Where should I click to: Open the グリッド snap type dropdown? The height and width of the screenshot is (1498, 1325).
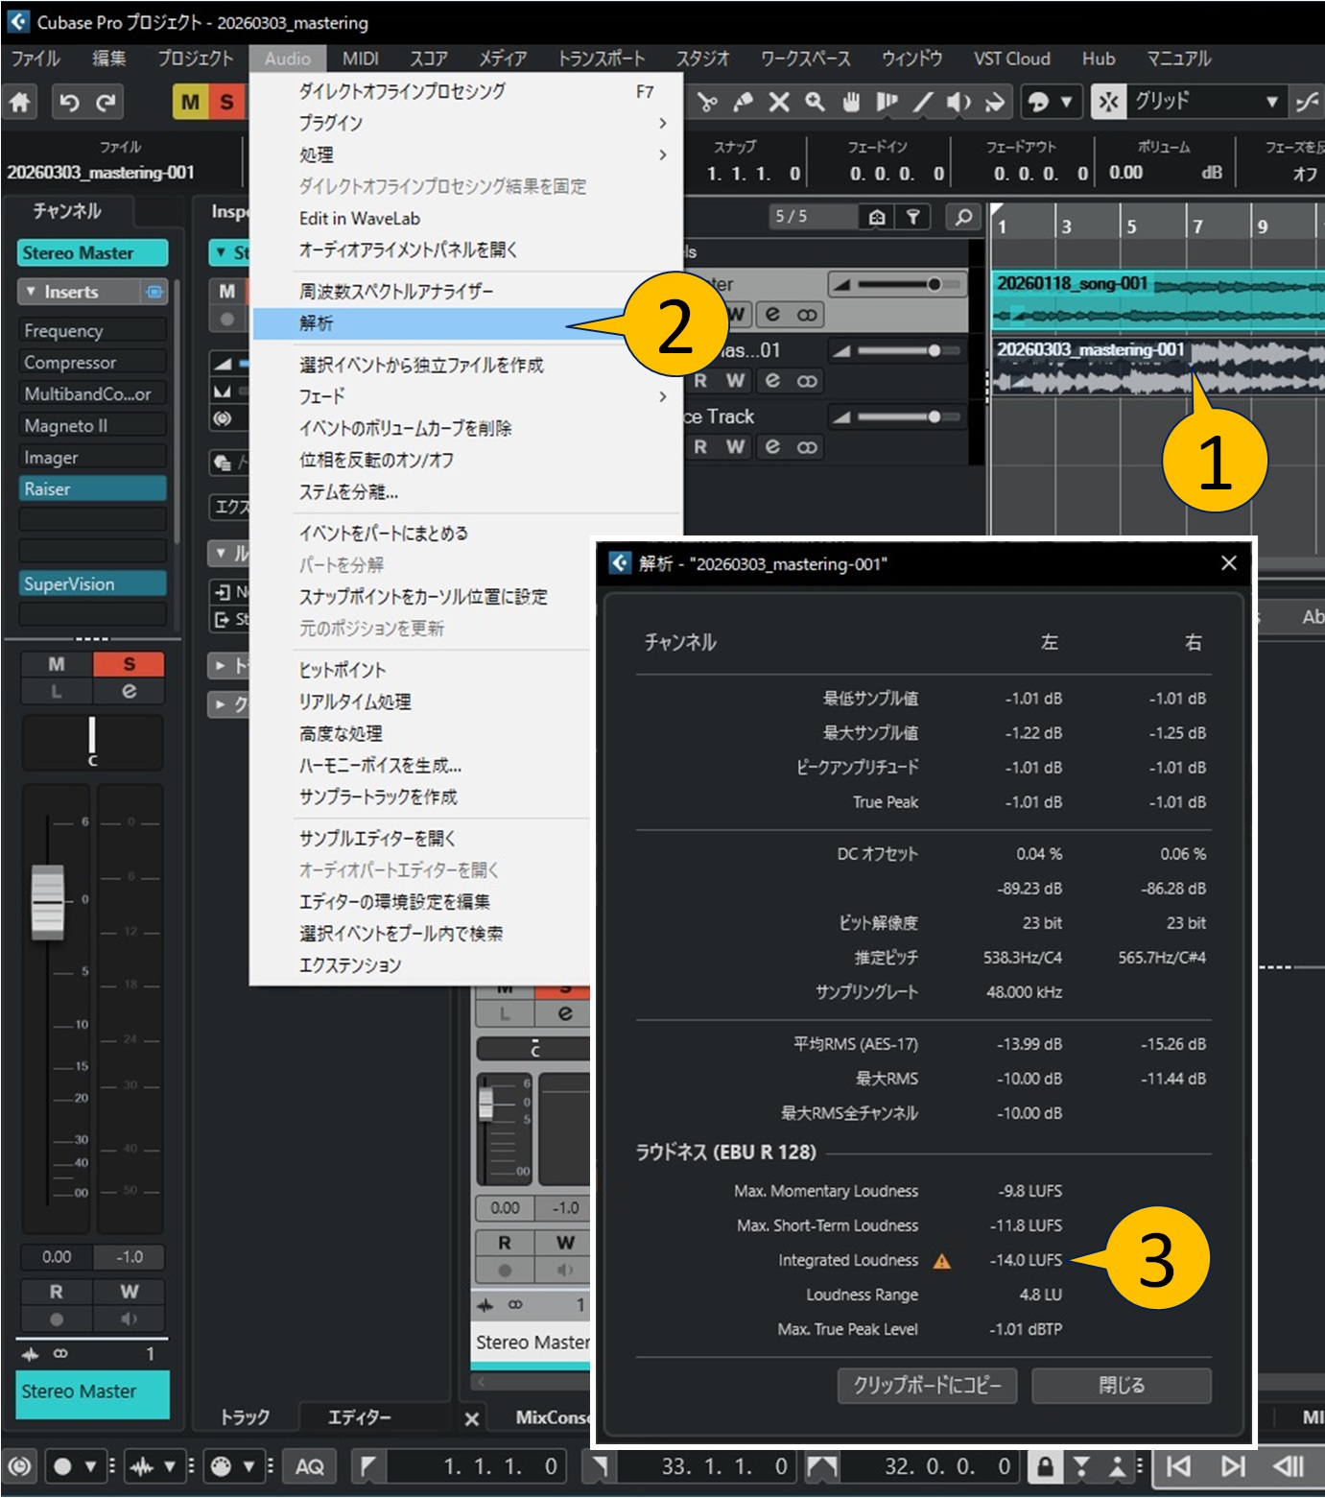[x=1271, y=102]
